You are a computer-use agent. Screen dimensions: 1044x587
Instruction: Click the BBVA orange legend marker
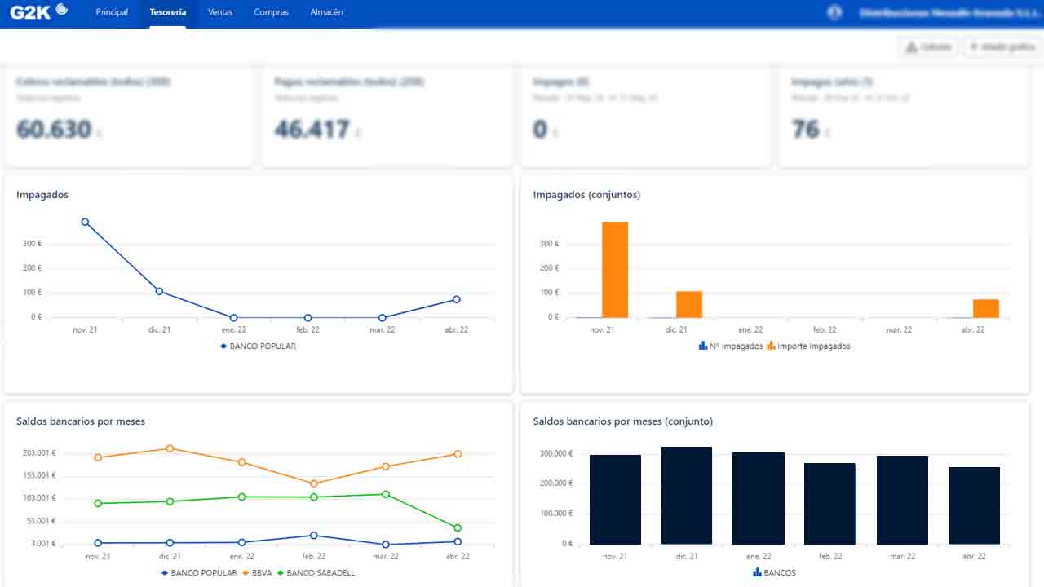tap(246, 572)
